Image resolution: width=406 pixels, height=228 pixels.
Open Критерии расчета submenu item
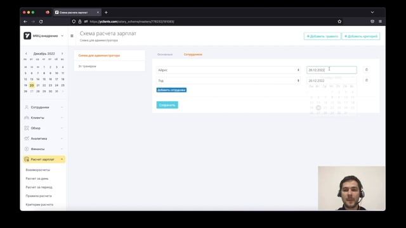coord(39,205)
